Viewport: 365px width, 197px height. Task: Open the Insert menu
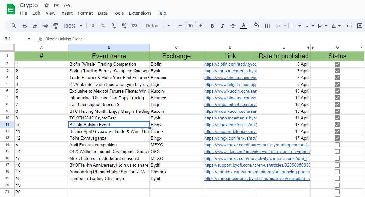[67, 13]
